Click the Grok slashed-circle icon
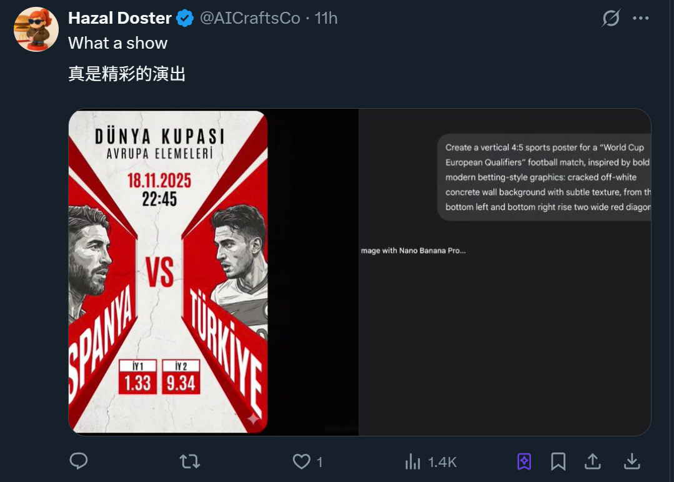The width and height of the screenshot is (674, 482). 610,19
